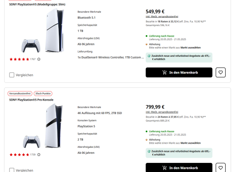Viewport: 232px width, 172px height.
Task: Add PS5 Pro to wishlist heart icon
Action: coord(221,167)
